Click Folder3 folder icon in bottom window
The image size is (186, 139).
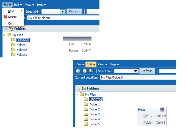[x=86, y=114]
